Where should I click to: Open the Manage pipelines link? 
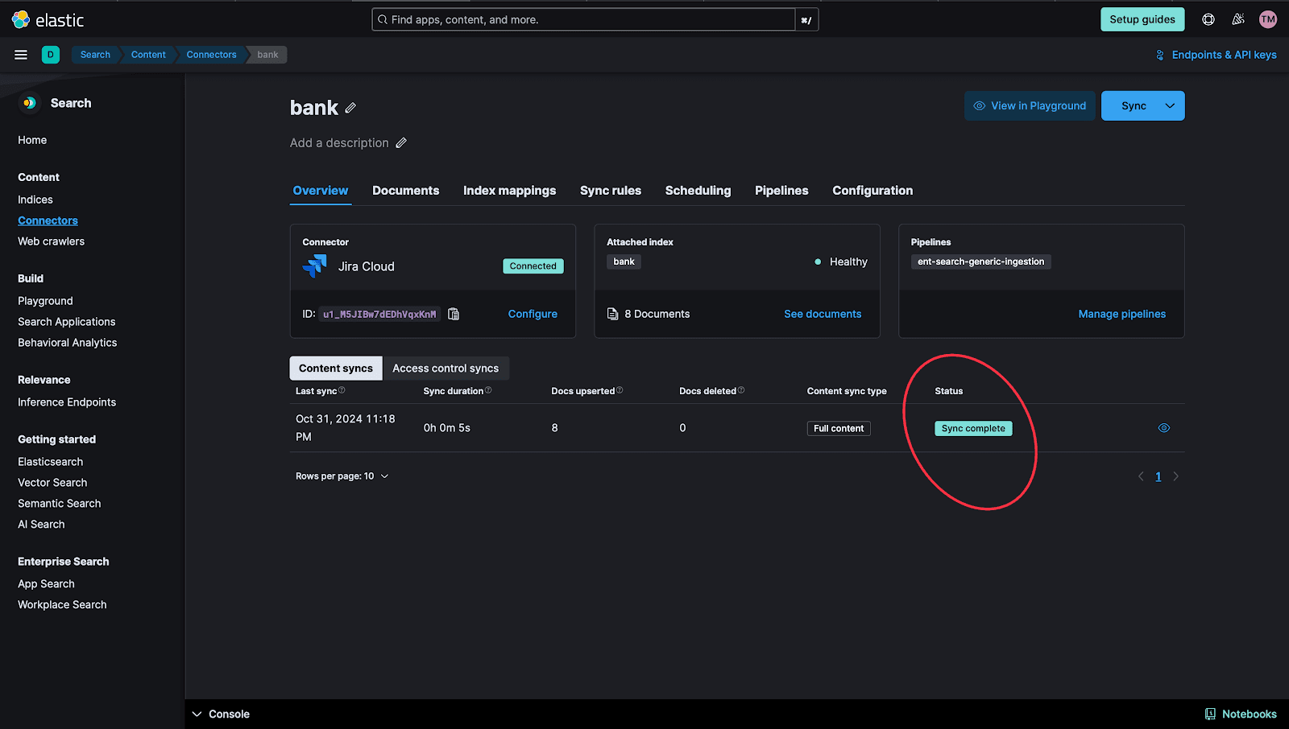pyautogui.click(x=1121, y=314)
